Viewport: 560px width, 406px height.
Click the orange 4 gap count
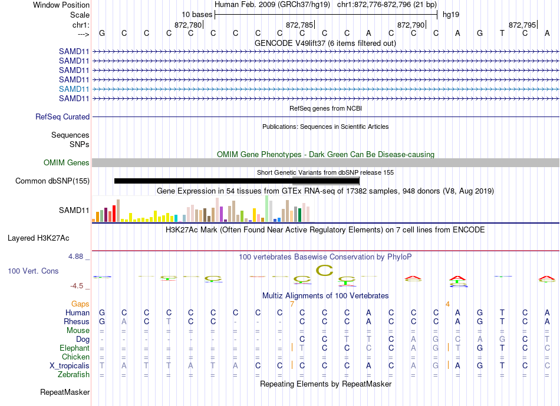click(447, 304)
